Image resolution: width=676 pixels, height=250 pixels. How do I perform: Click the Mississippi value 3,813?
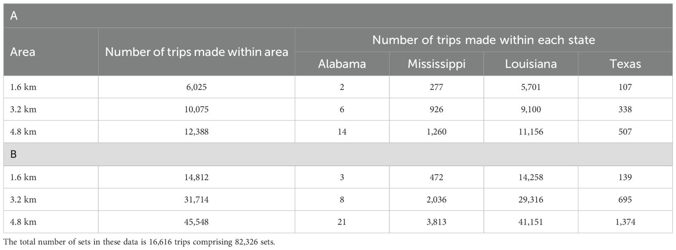click(437, 222)
